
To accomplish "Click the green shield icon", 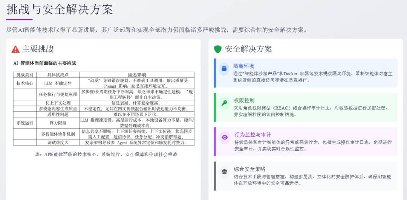I will point(217,49).
